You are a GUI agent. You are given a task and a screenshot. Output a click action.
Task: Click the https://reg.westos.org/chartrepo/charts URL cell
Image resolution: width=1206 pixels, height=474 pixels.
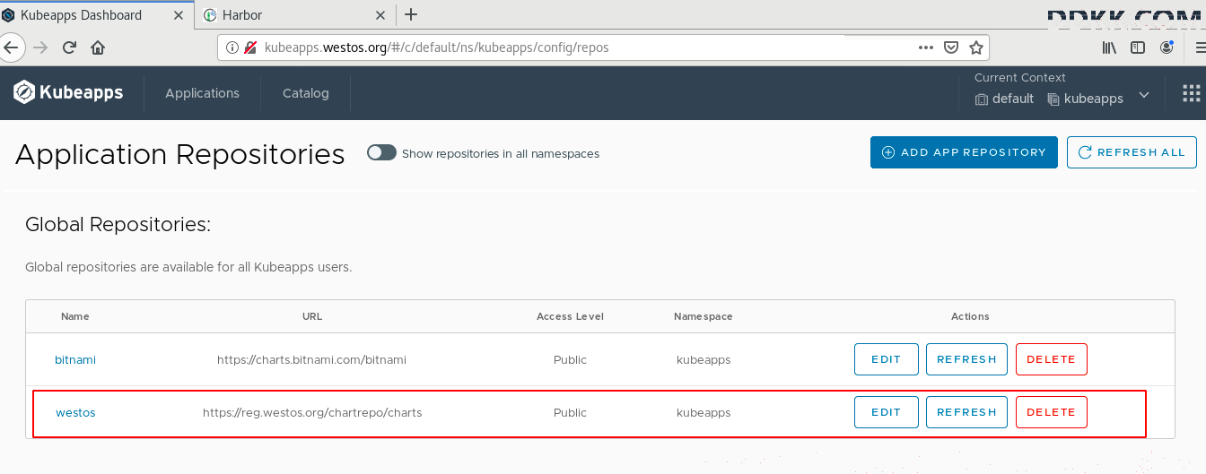coord(312,413)
